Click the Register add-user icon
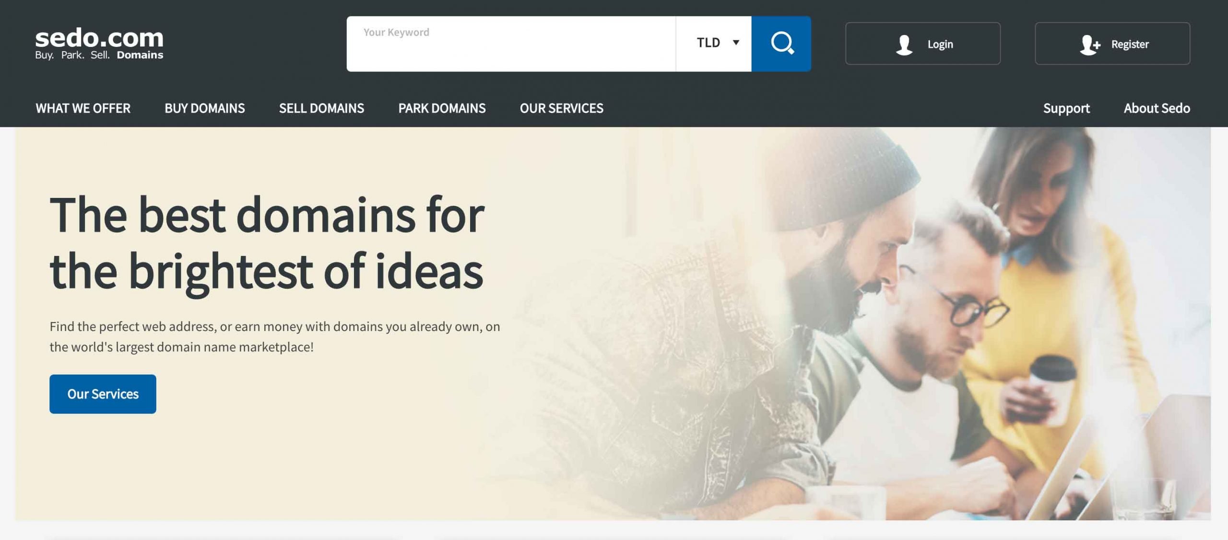1228x540 pixels. pos(1090,45)
